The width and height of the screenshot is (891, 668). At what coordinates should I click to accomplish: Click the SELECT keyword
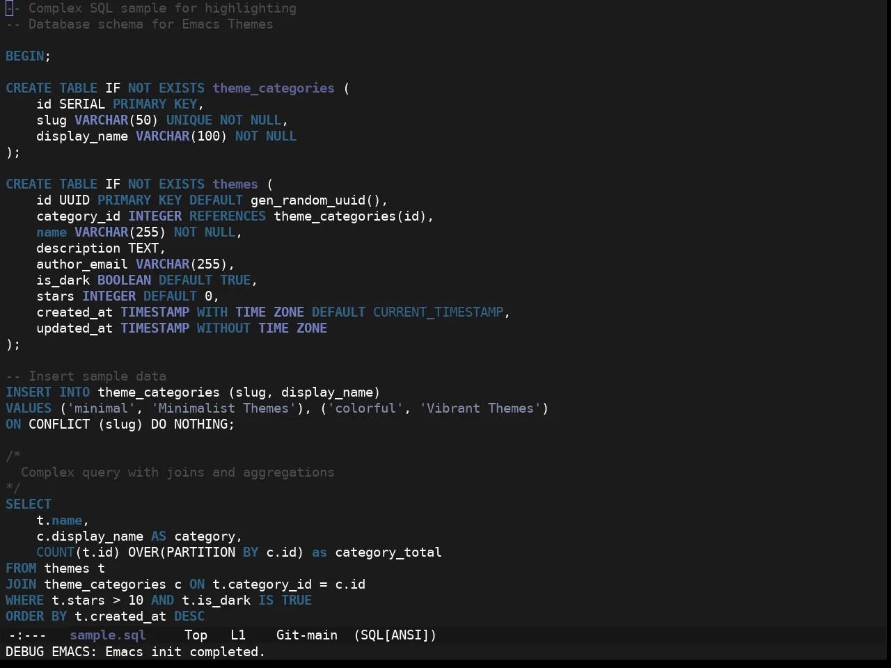[x=29, y=504]
